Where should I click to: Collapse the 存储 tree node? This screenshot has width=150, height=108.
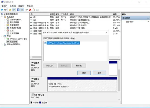point(2,36)
